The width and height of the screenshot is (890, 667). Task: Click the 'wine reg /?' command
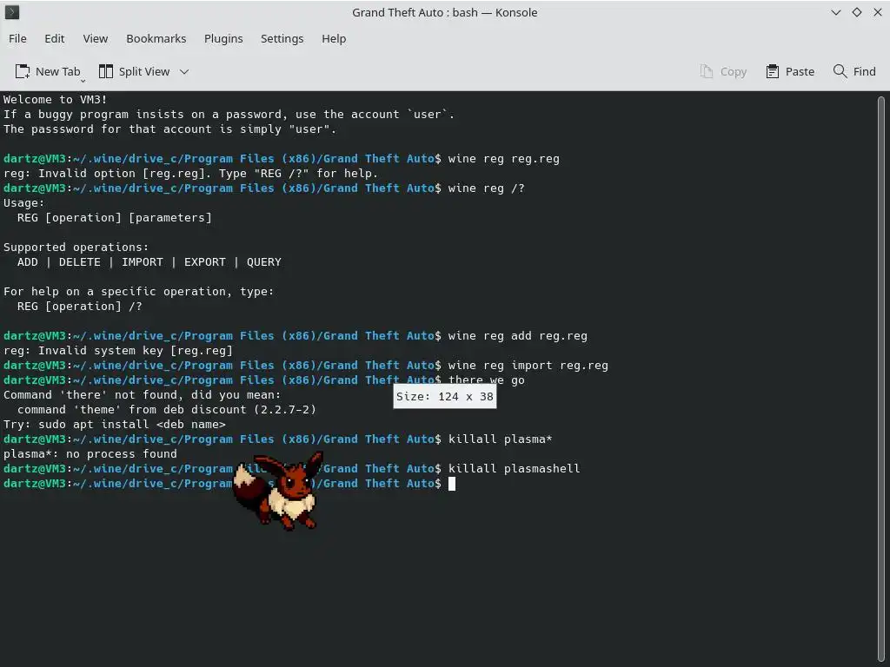[487, 188]
